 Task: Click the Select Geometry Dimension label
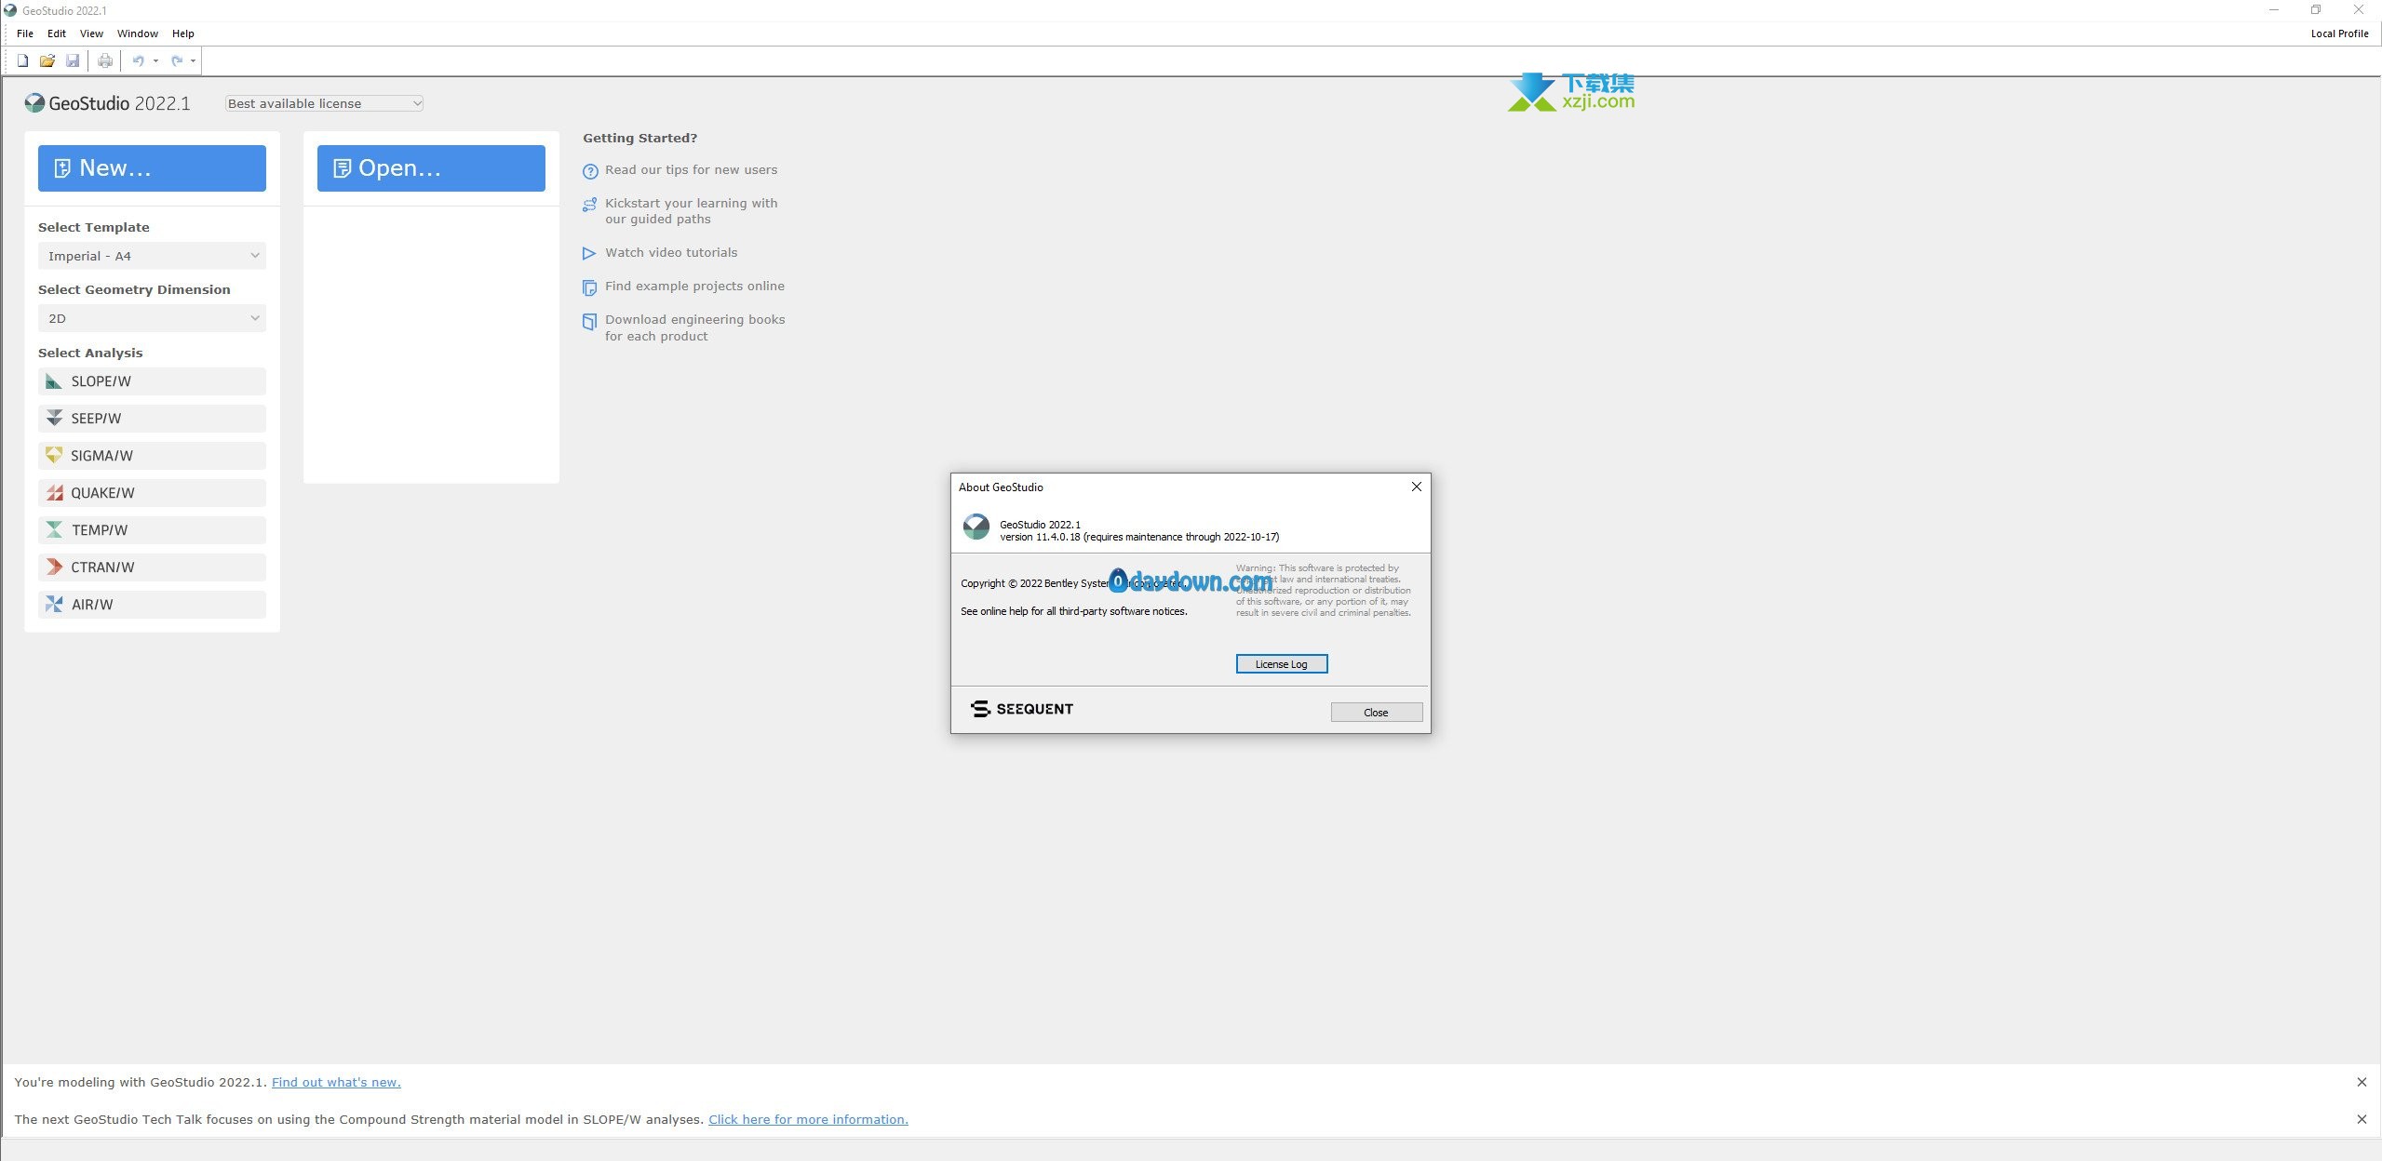coord(134,289)
